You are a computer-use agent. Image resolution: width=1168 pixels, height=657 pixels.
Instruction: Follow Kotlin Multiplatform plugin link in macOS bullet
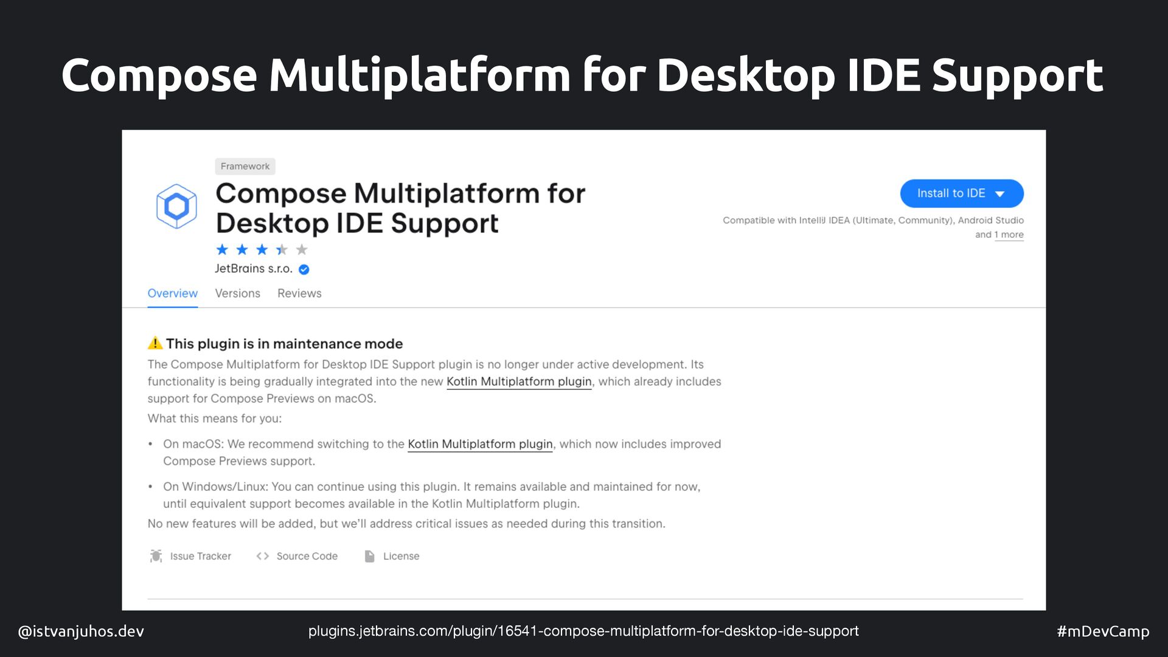tap(479, 444)
